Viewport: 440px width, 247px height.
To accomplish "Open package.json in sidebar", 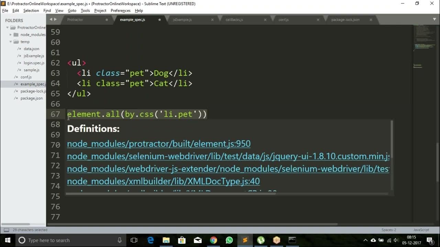I will tap(32, 98).
